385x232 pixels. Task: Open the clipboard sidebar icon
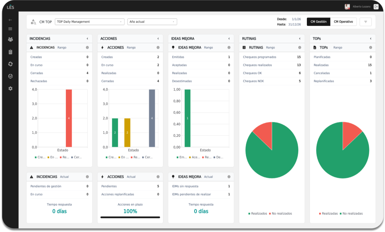point(10,52)
